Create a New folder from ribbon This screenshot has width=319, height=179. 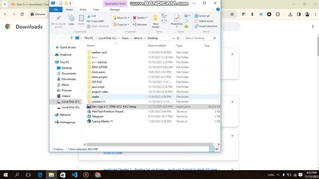[x=156, y=21]
